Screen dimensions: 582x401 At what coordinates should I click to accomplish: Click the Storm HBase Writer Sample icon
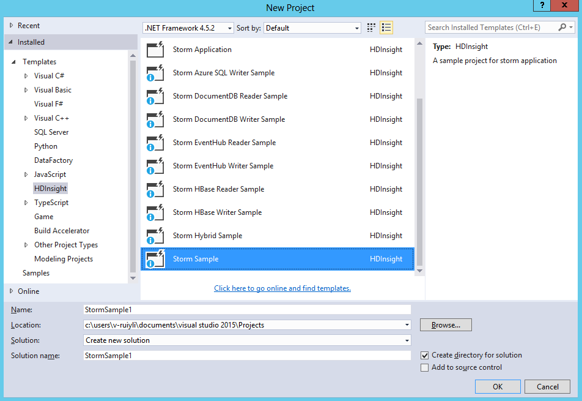coord(155,212)
